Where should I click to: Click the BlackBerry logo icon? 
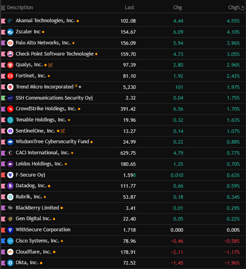point(10,208)
